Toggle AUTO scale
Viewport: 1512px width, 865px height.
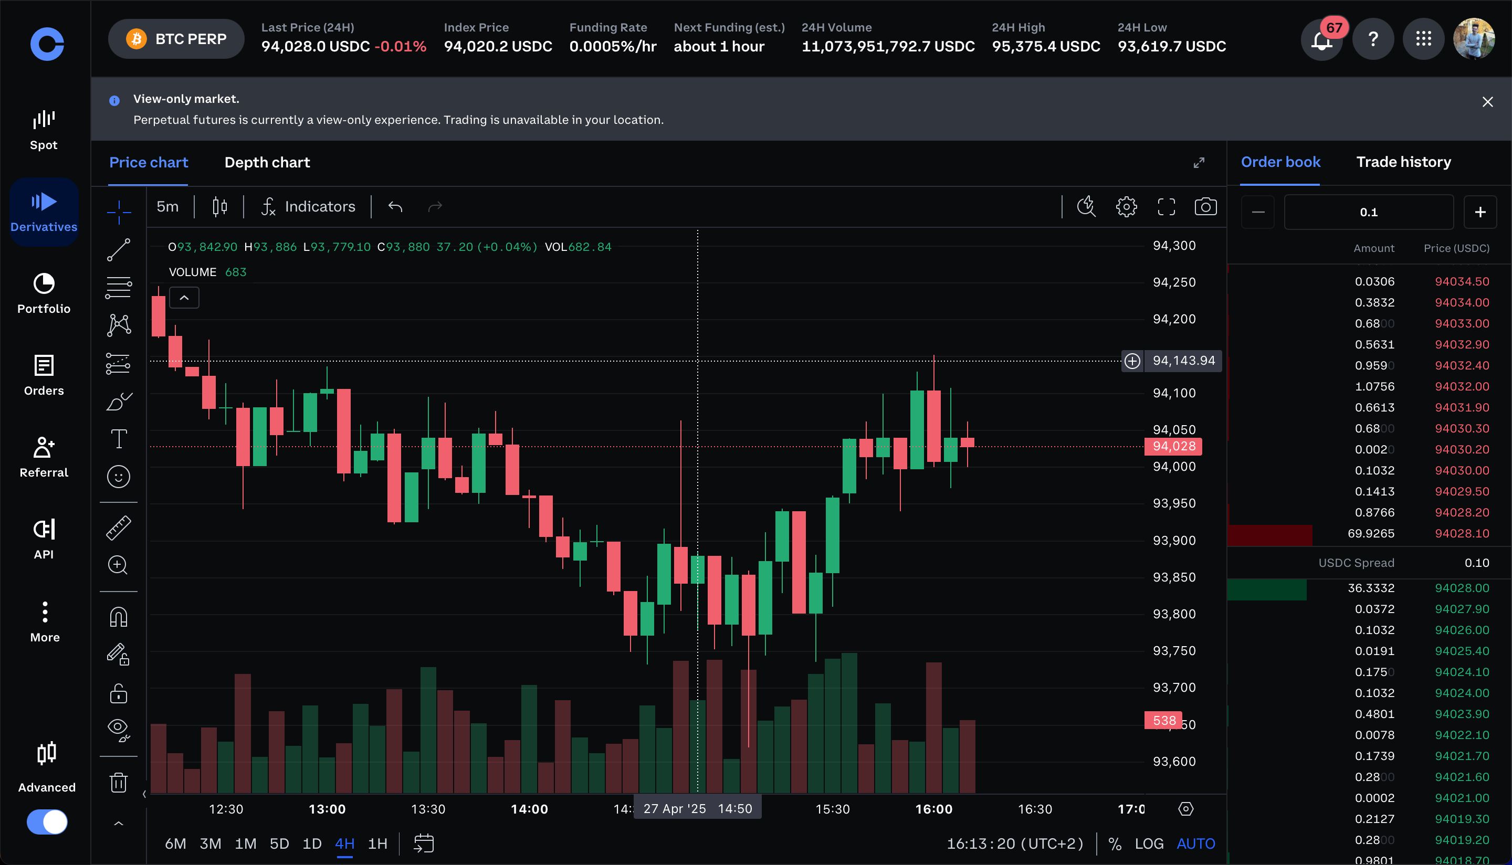click(1196, 843)
